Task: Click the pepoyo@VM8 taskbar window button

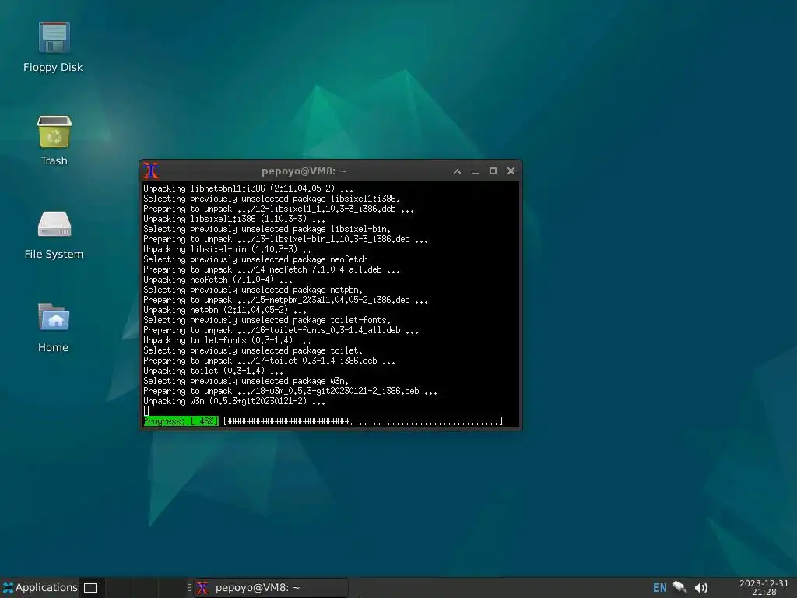Action: [272, 588]
